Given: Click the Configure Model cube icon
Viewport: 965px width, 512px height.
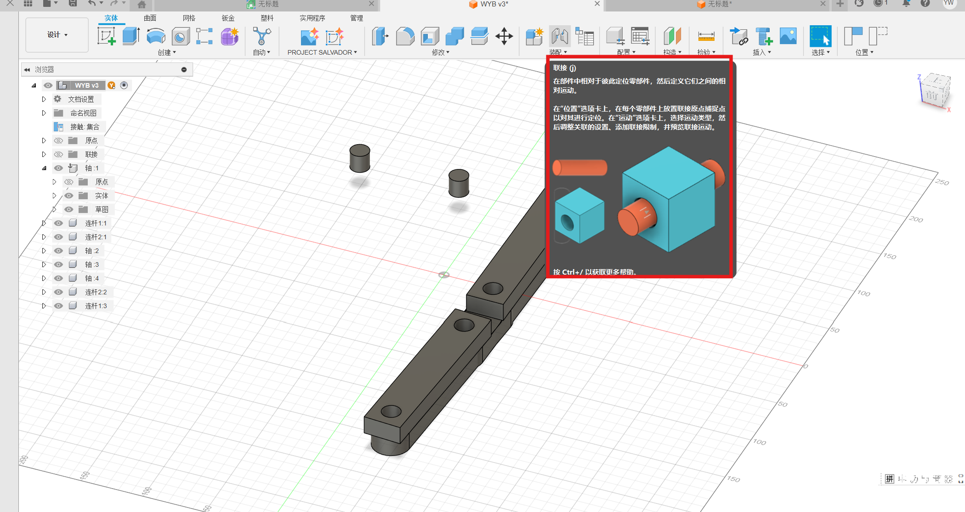Looking at the screenshot, I should tap(615, 36).
